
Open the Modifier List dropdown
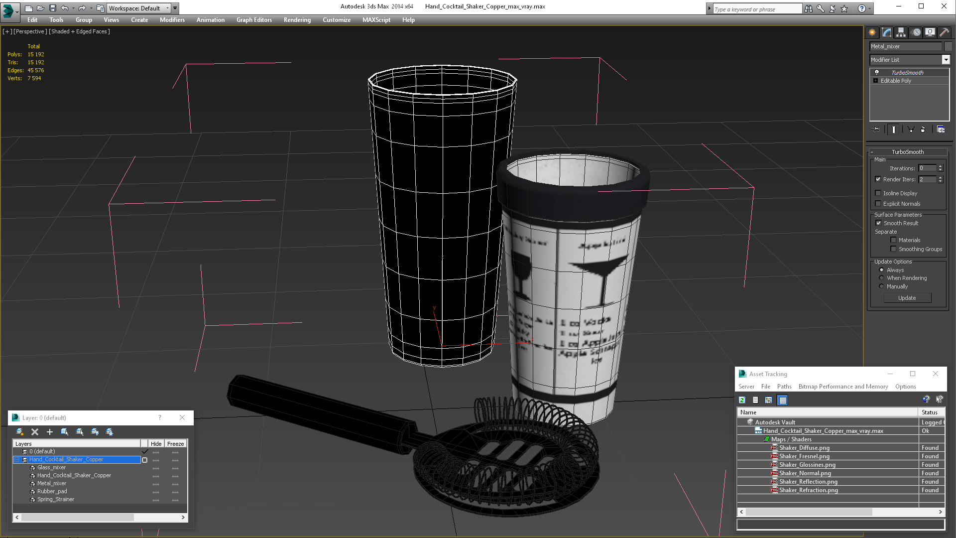(x=946, y=60)
